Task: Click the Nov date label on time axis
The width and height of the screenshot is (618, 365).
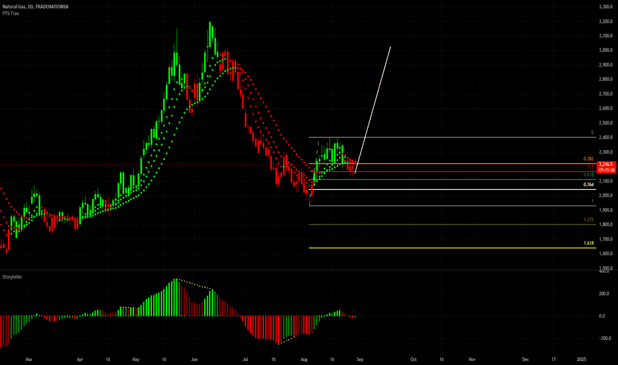Action: point(471,360)
